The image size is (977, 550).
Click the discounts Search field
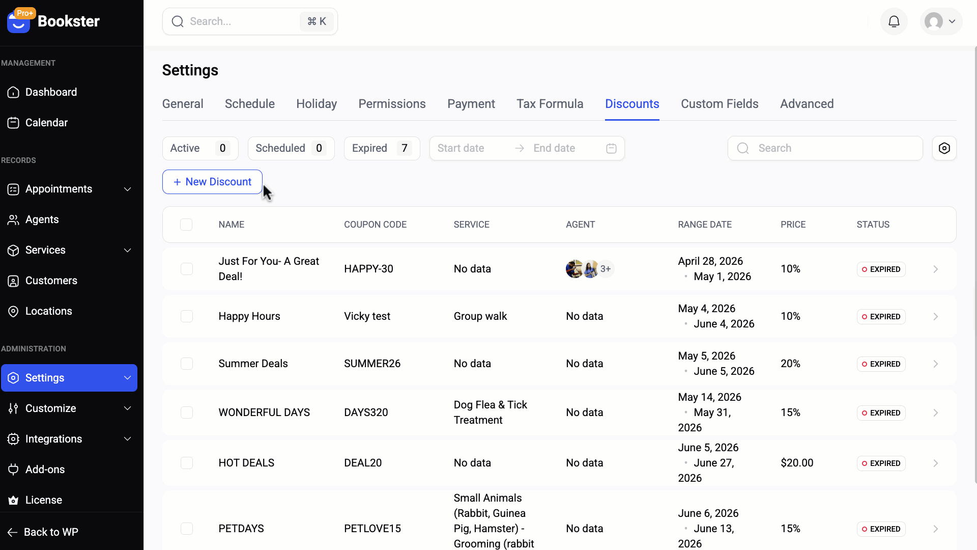[x=825, y=148]
